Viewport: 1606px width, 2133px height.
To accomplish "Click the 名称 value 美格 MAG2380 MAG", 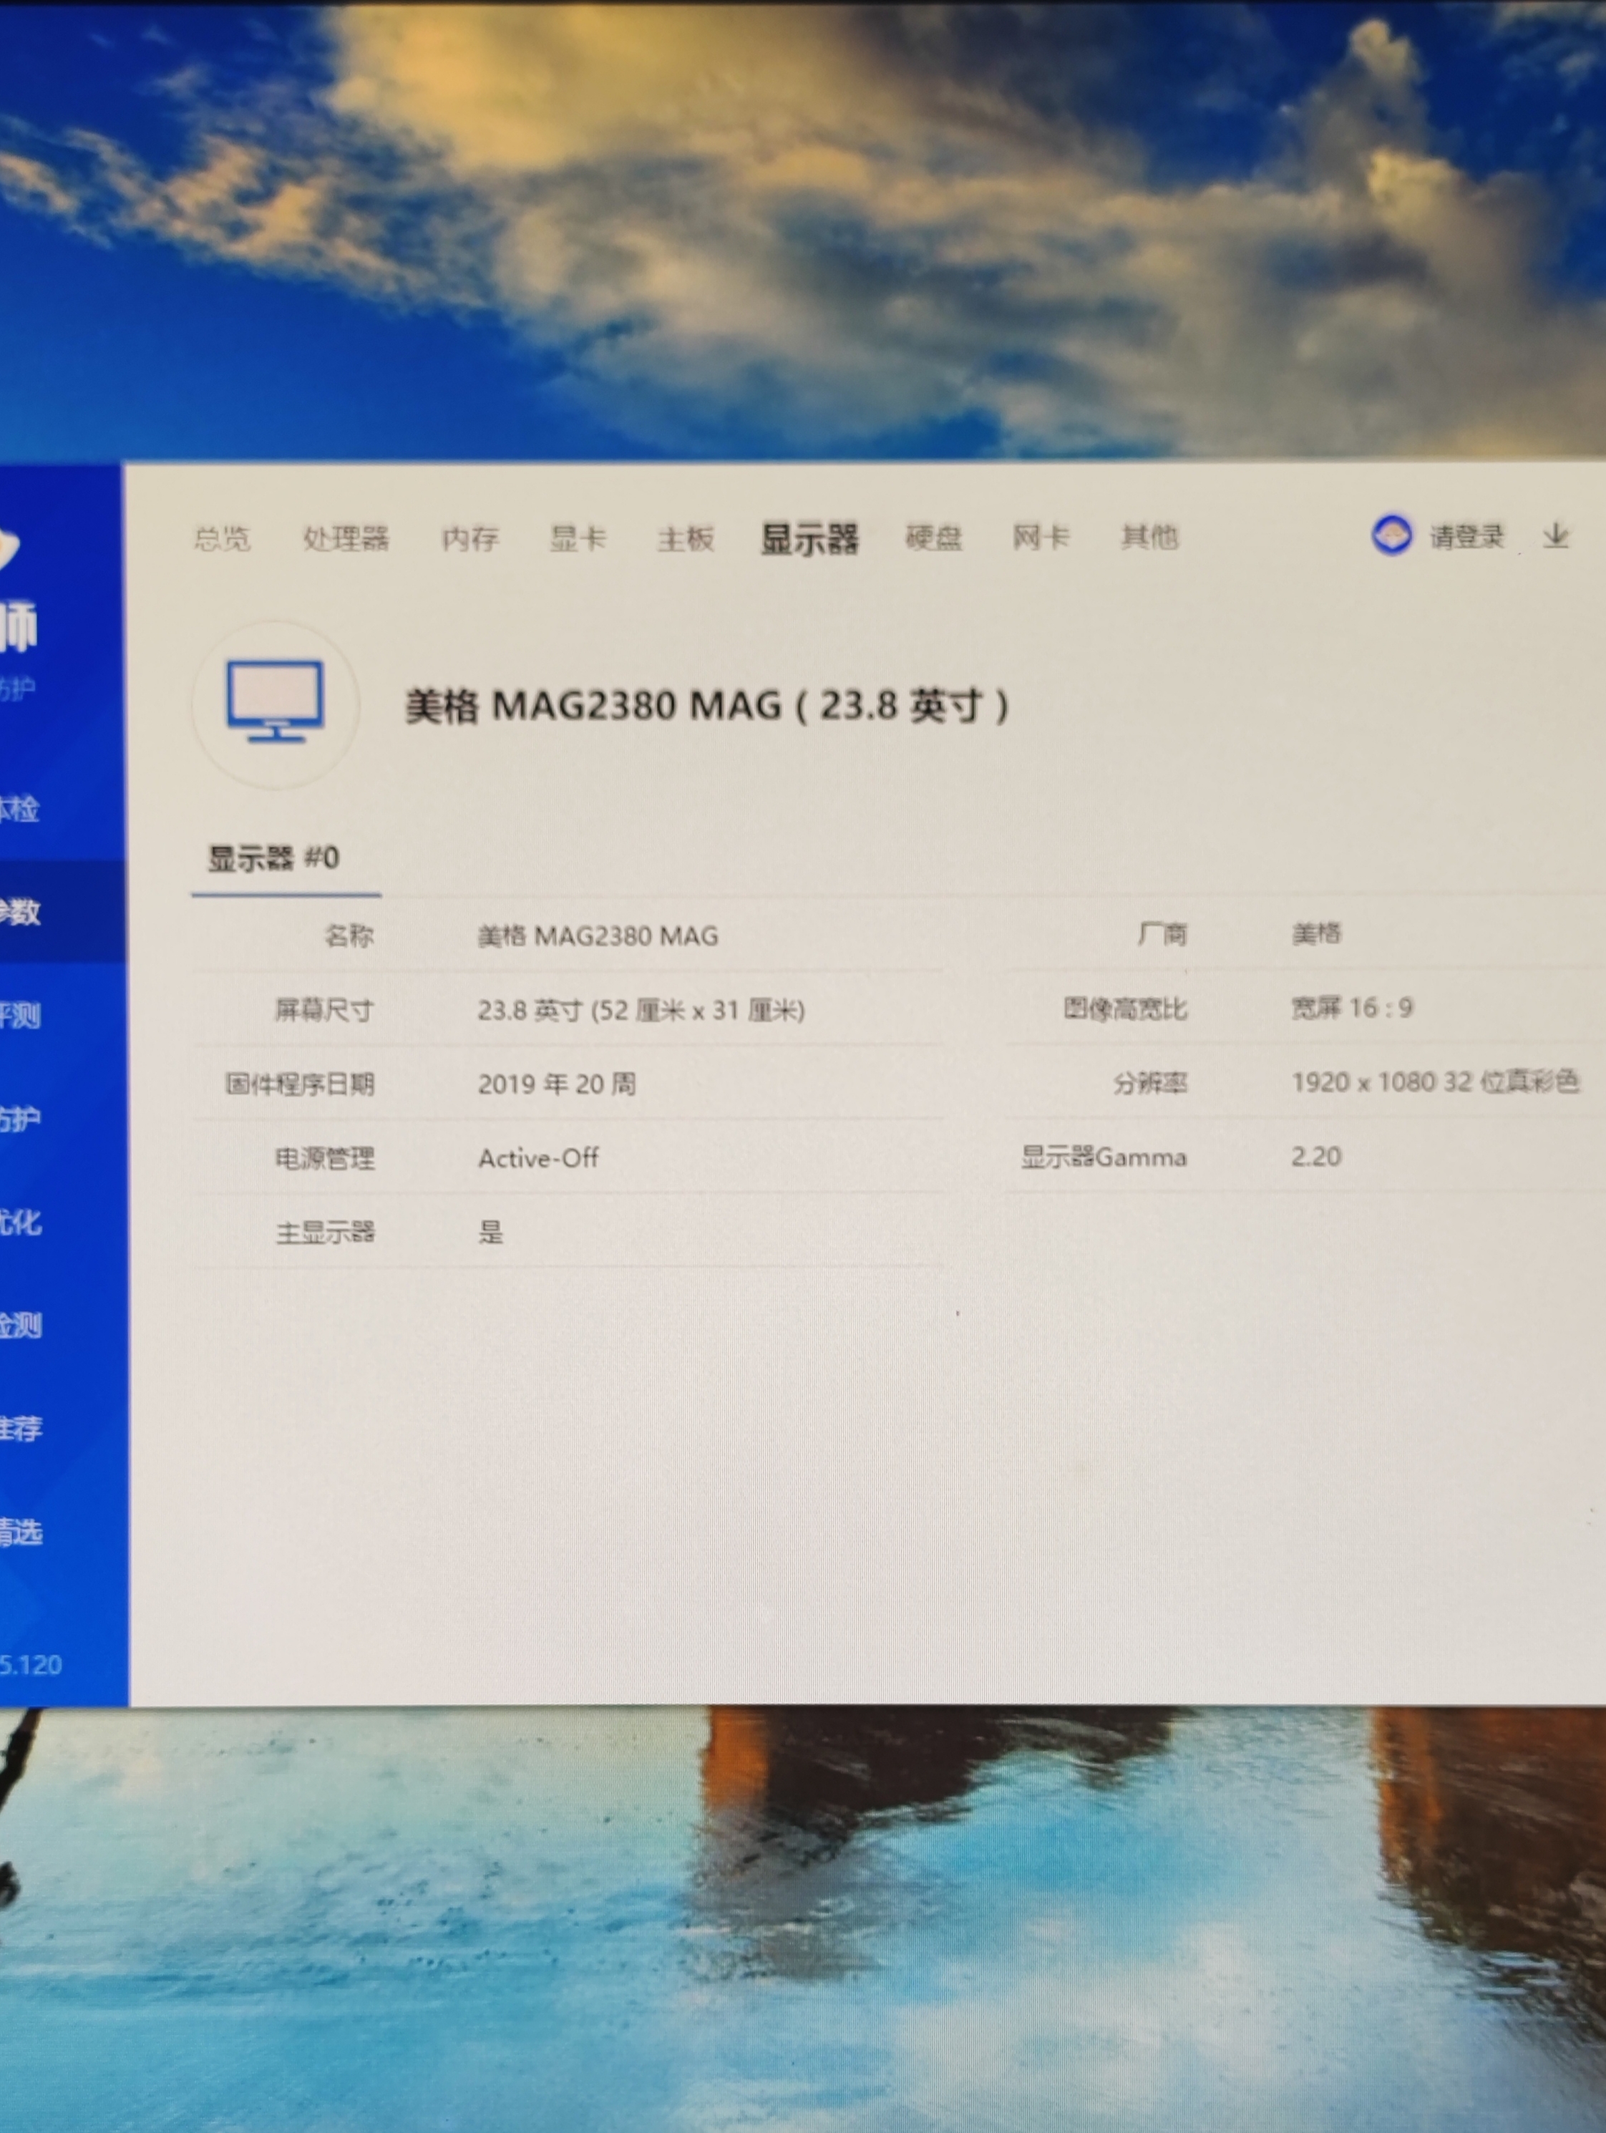I will (598, 936).
